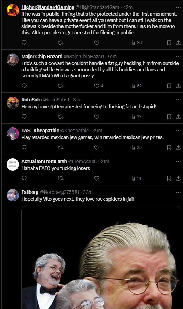The image size is (183, 309).
Task: Open more options on HigherStandardGaming's tweet
Action: (x=178, y=7)
